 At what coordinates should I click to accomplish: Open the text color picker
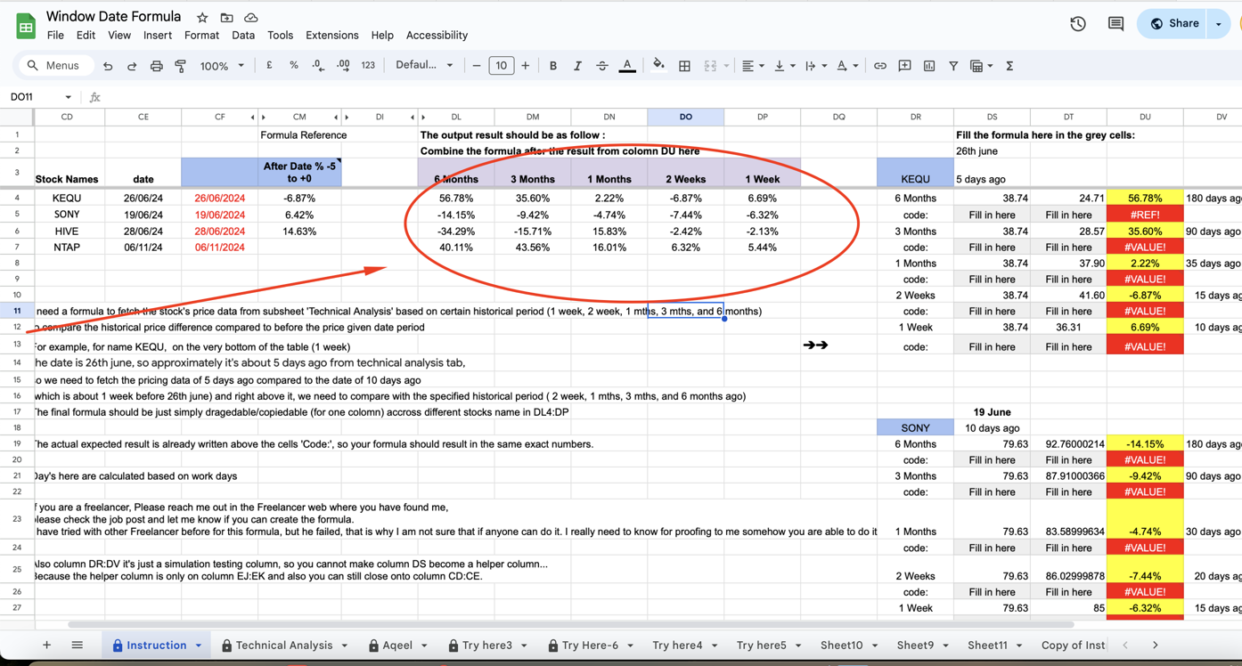[x=627, y=66]
